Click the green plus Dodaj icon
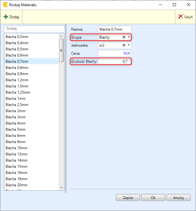The width and height of the screenshot is (196, 211). coord(6,17)
